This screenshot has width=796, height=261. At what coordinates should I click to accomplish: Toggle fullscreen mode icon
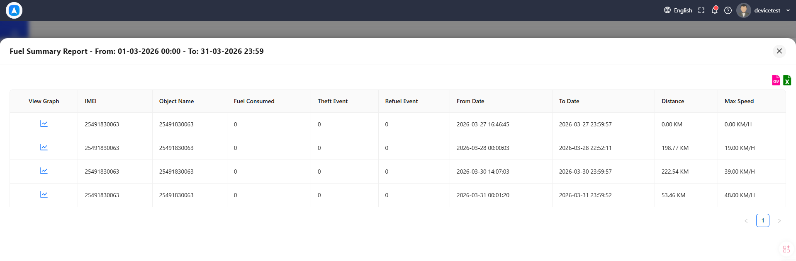pyautogui.click(x=701, y=10)
